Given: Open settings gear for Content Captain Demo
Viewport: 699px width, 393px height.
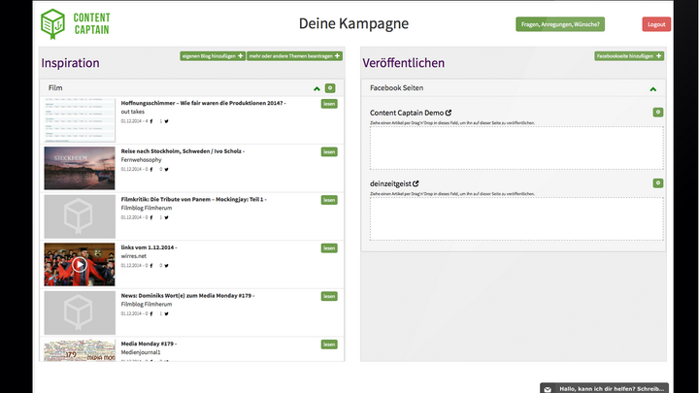Looking at the screenshot, I should coord(658,113).
